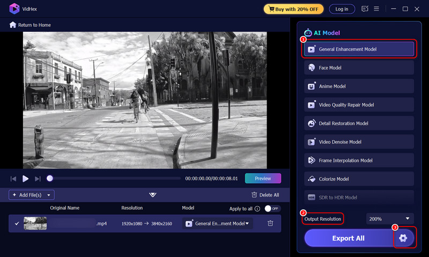Delete the video file with trash icon
429x257 pixels.
coord(271,223)
